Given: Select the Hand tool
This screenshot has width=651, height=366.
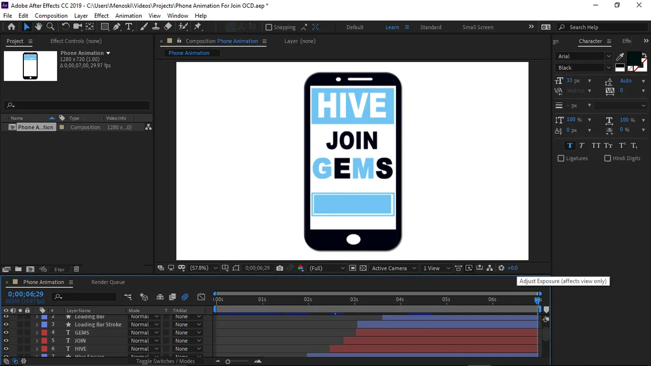Looking at the screenshot, I should (x=39, y=27).
